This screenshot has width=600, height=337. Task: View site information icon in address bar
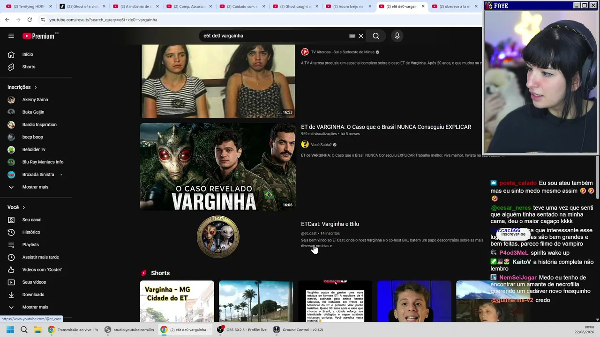[x=43, y=20]
